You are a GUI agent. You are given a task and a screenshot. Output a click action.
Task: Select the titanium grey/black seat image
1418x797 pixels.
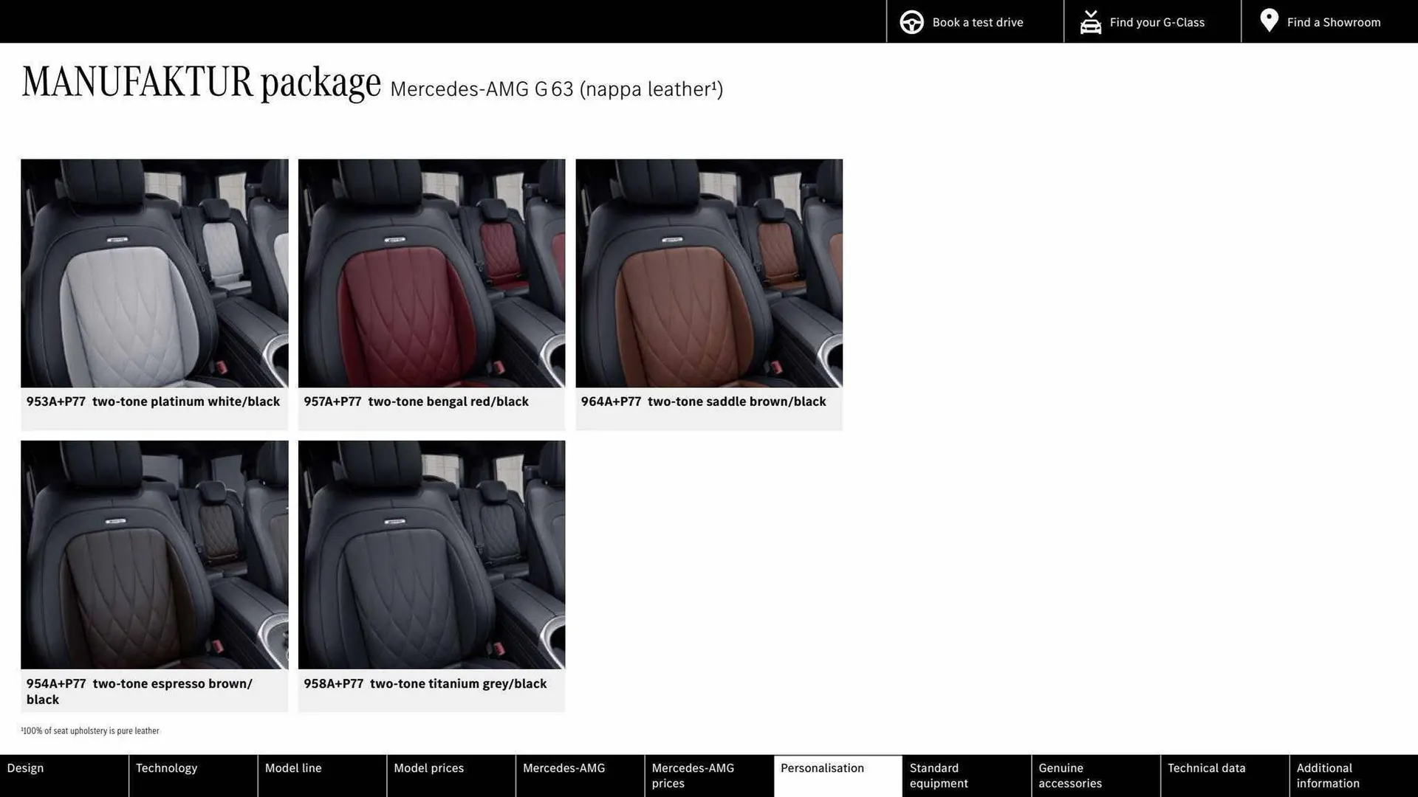pyautogui.click(x=431, y=555)
